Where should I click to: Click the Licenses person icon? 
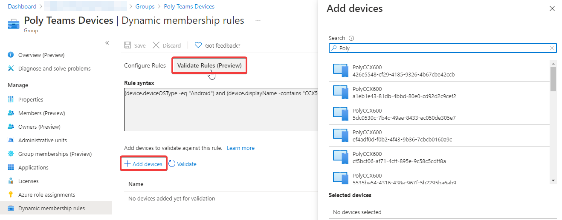(x=11, y=181)
